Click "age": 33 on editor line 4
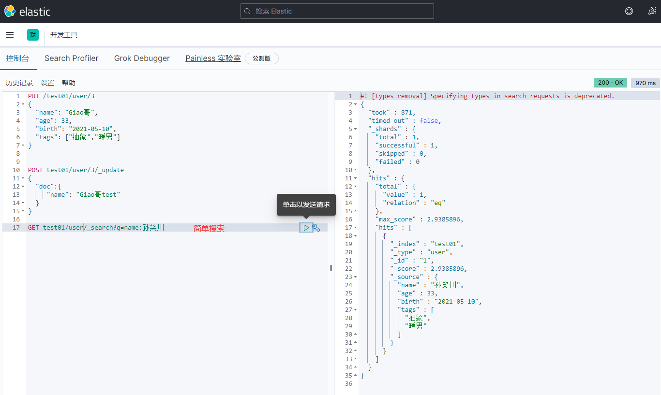661x395 pixels. coord(54,121)
